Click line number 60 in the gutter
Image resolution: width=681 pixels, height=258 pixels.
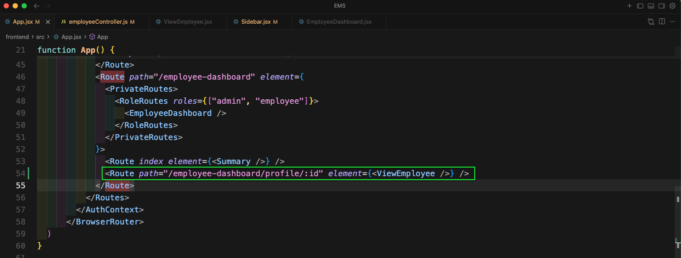pyautogui.click(x=21, y=246)
